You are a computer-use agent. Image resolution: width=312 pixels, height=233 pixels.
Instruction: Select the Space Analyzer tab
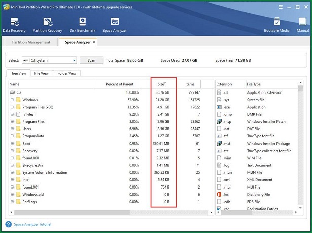click(x=78, y=42)
